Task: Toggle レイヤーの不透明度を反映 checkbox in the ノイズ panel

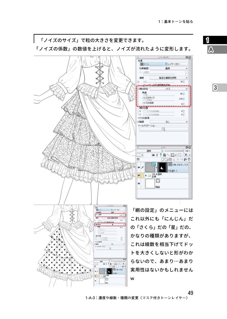Action: pos(144,85)
